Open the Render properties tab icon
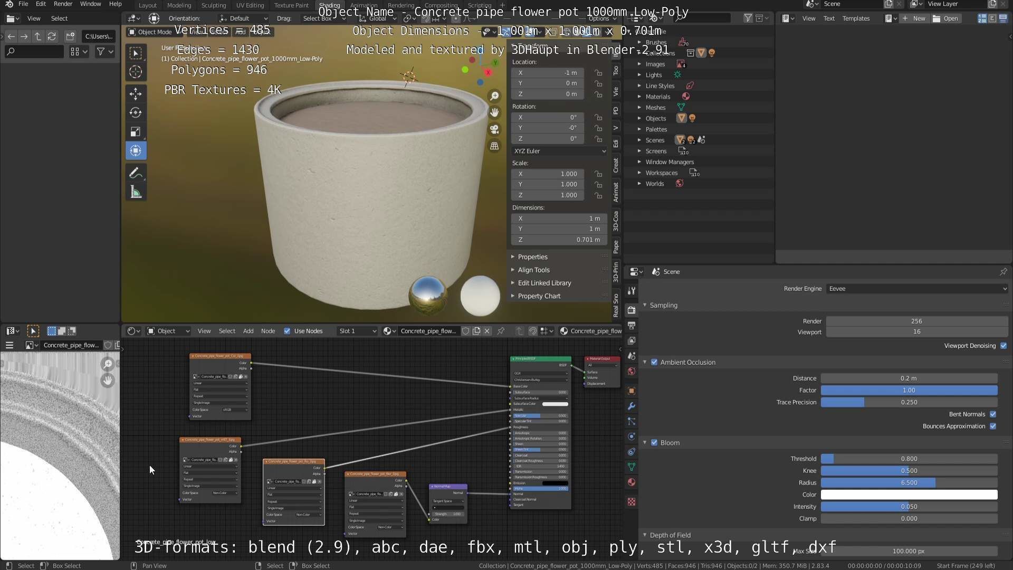 [x=631, y=310]
